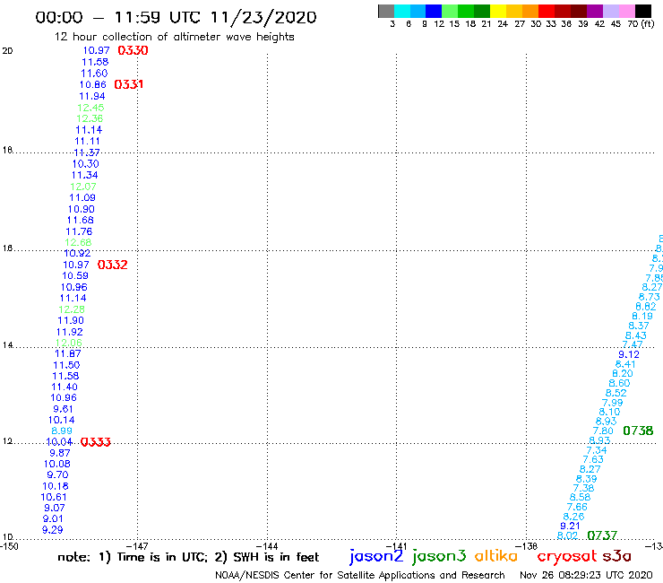Click the longitude axis label -144
663x583 pixels.
pyautogui.click(x=267, y=546)
